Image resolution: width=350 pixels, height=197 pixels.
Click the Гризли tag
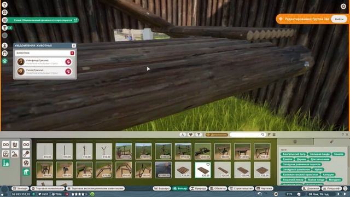[x=287, y=159]
